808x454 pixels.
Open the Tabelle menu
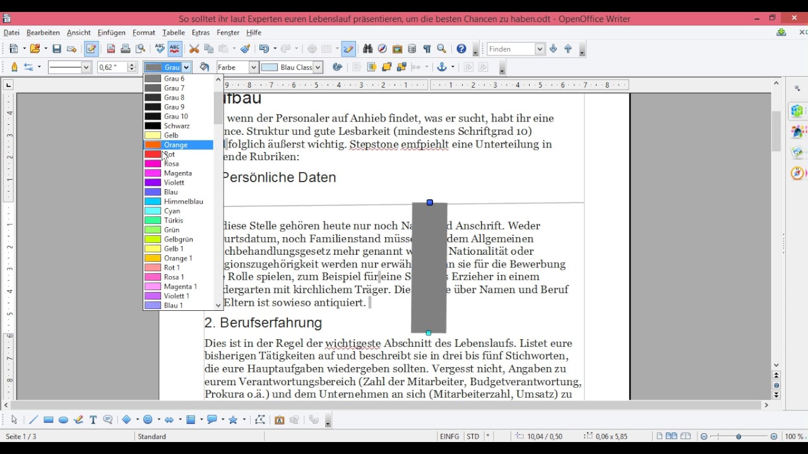click(x=174, y=33)
